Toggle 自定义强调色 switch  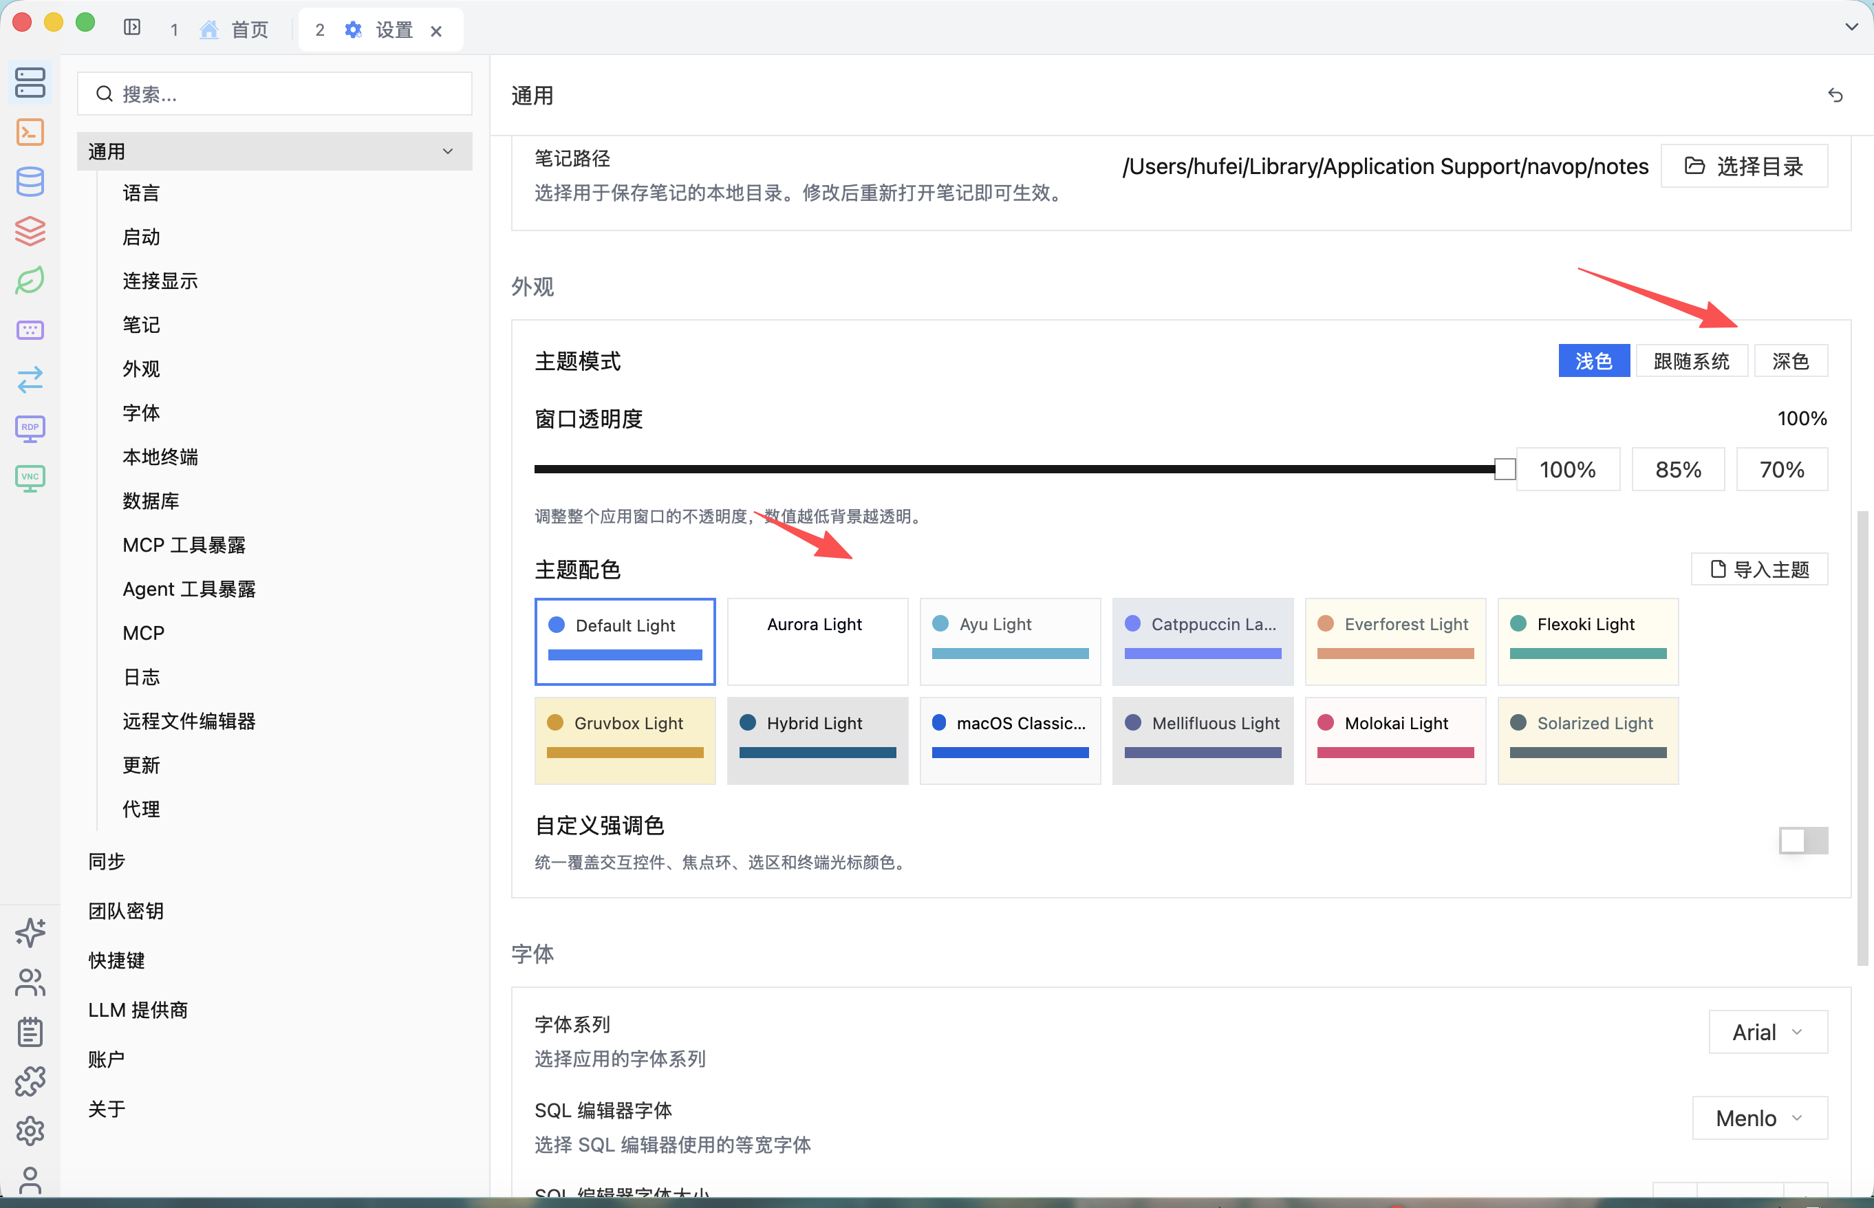point(1802,840)
